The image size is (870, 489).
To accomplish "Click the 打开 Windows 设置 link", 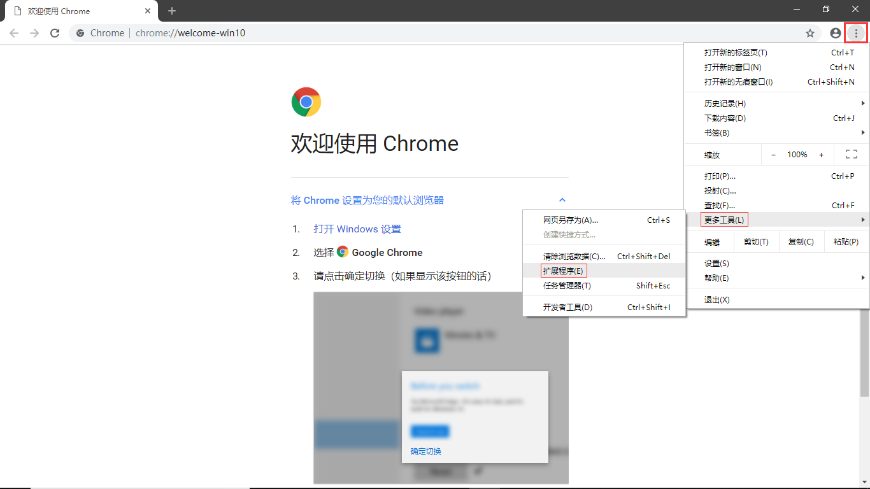I will coord(357,229).
